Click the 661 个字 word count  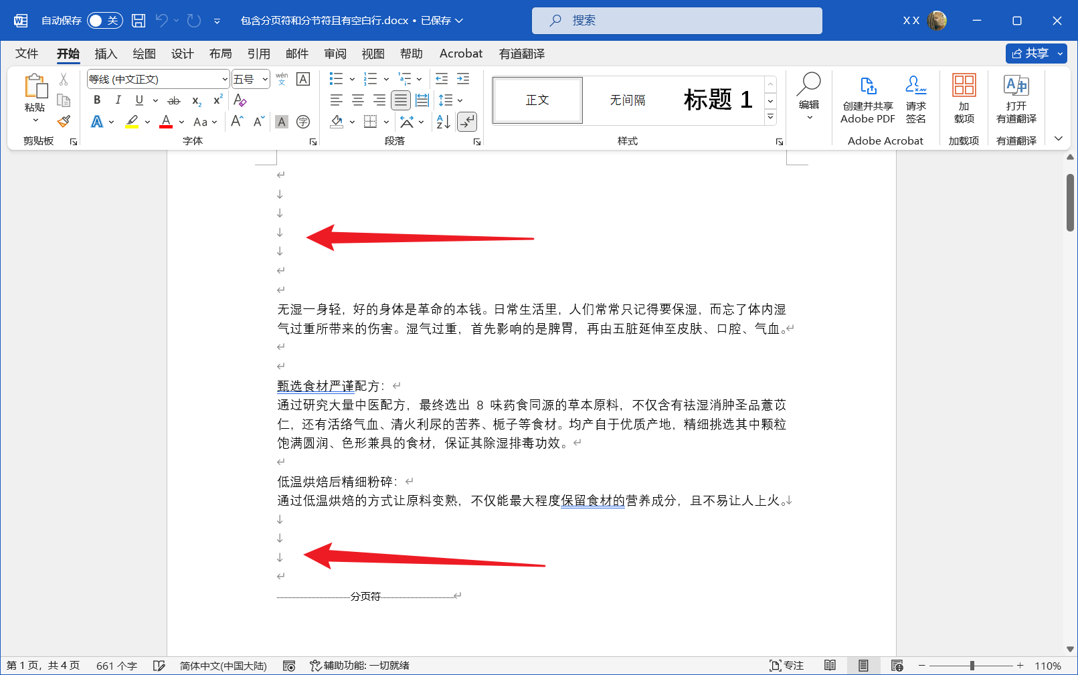coord(116,666)
